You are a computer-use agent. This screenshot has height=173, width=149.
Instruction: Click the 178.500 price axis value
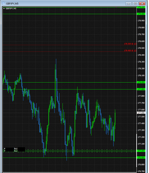pyautogui.click(x=141, y=48)
